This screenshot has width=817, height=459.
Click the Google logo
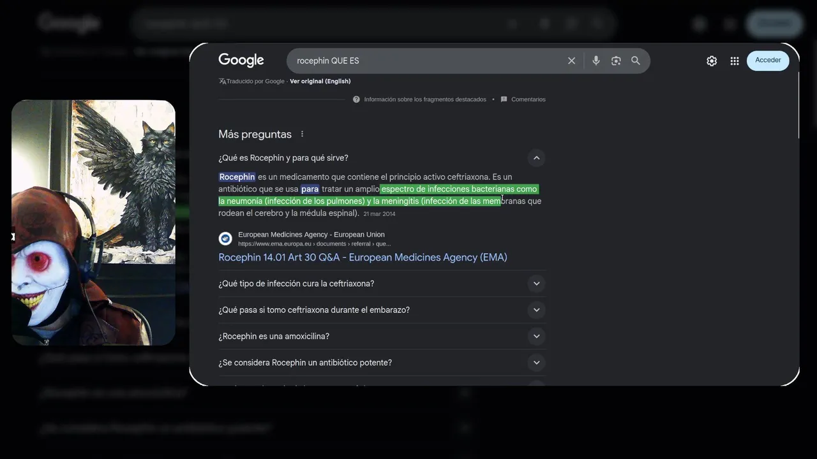[241, 61]
